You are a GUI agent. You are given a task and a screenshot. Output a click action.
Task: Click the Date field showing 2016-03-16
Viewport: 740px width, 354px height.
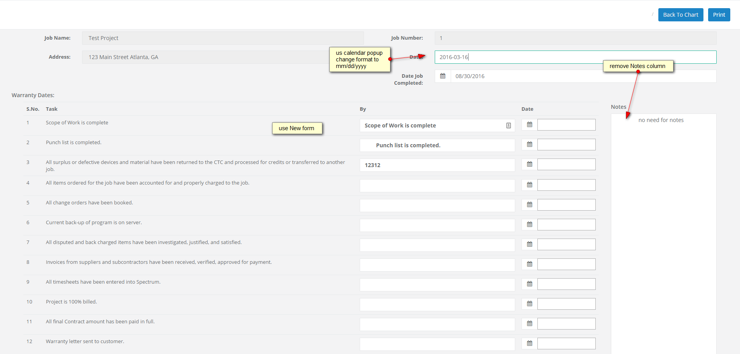[x=576, y=57]
